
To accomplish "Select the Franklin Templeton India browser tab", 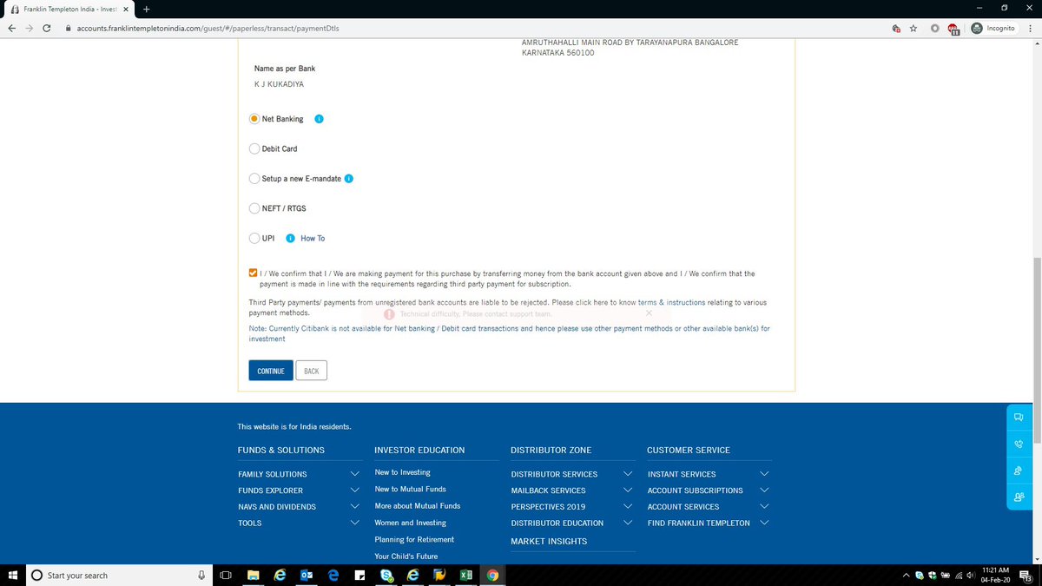I will pos(69,8).
